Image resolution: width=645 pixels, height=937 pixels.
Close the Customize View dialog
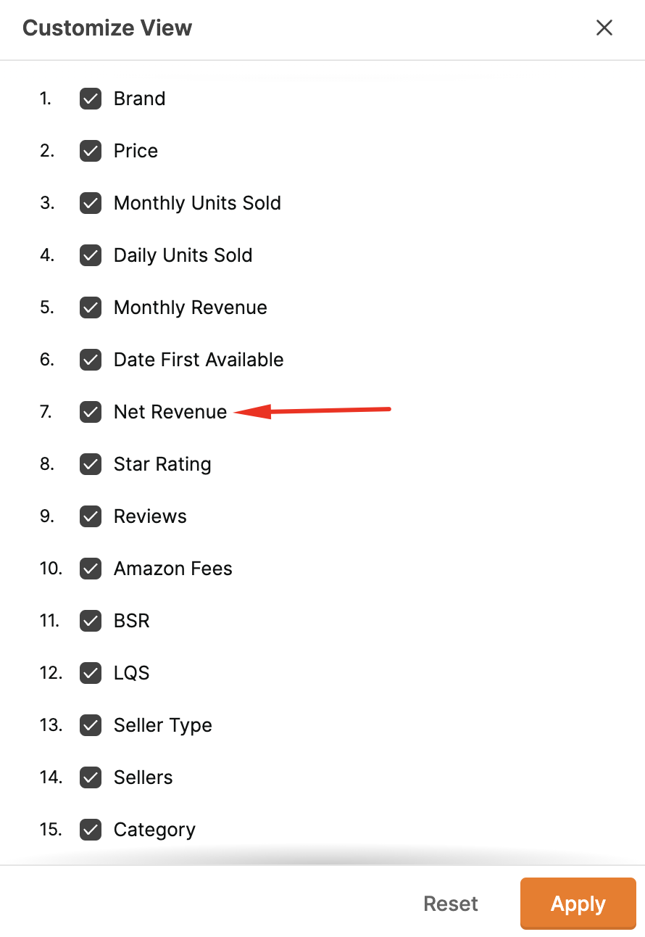(604, 28)
